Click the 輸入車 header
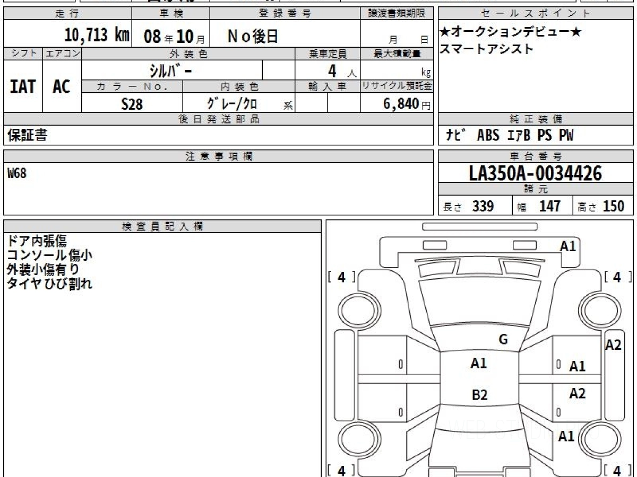 [328, 86]
